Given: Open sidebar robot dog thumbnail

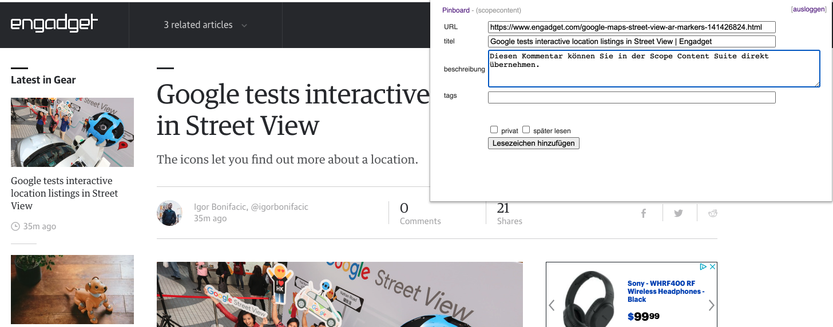Looking at the screenshot, I should 72,290.
